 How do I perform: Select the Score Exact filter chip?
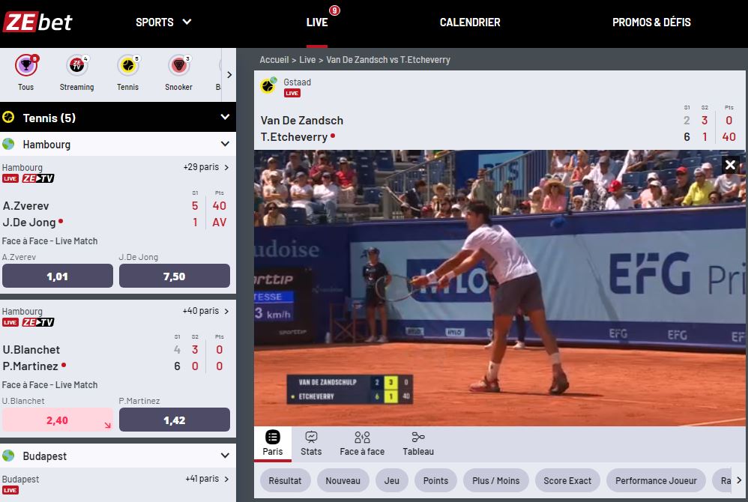click(567, 481)
